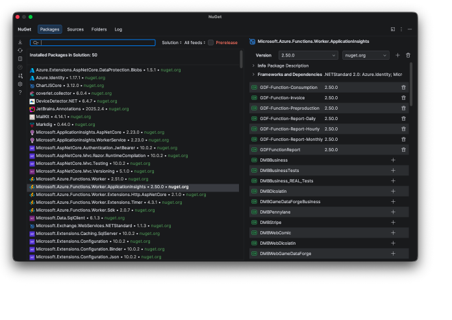The width and height of the screenshot is (452, 320).
Task: Select Markdig package row
Action: click(133, 125)
